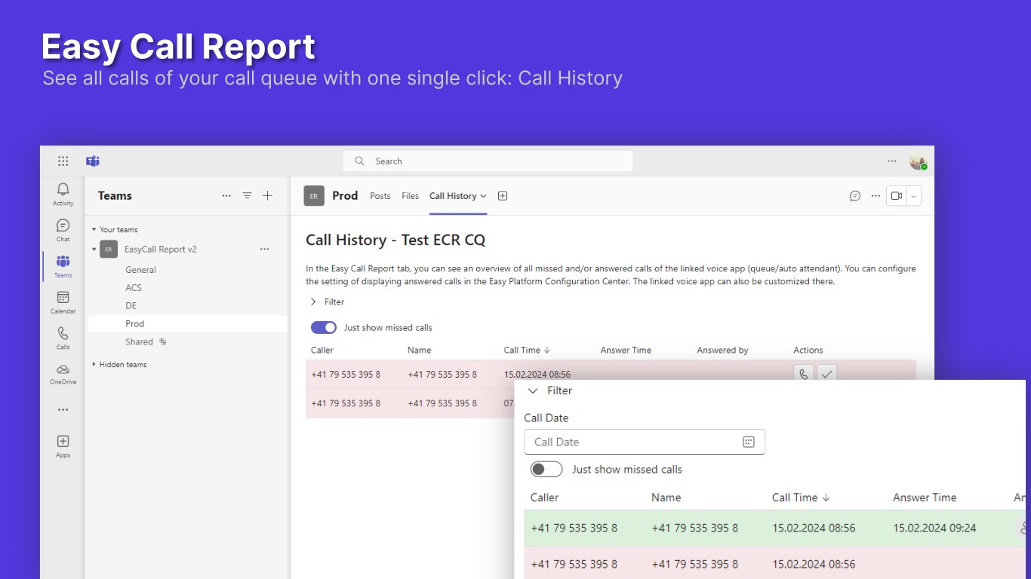Open channel conversation icon in header
The width and height of the screenshot is (1031, 579).
(x=855, y=196)
